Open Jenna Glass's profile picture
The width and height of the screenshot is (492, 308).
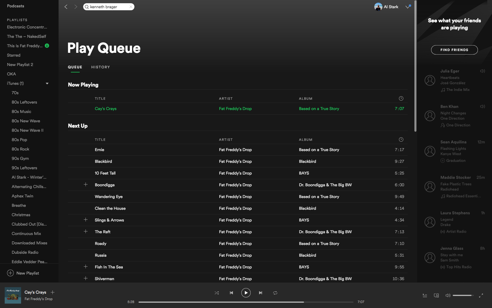(430, 258)
